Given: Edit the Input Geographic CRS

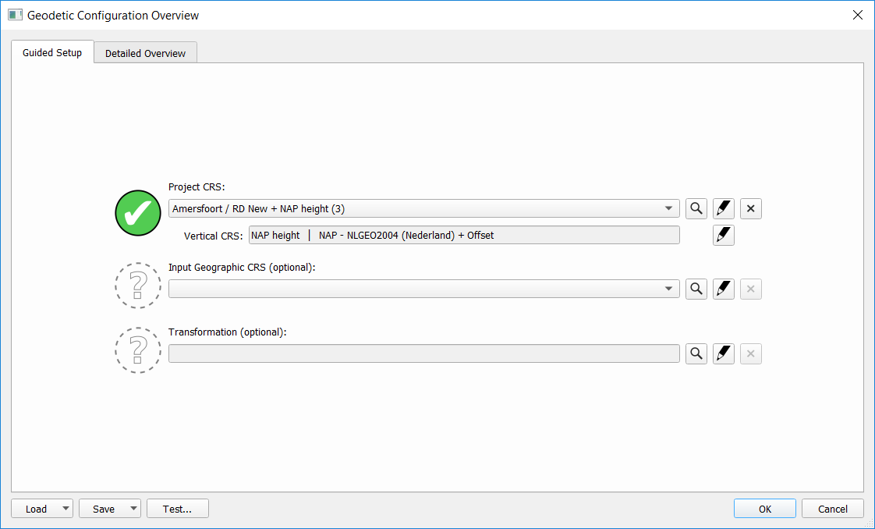Looking at the screenshot, I should coord(724,289).
